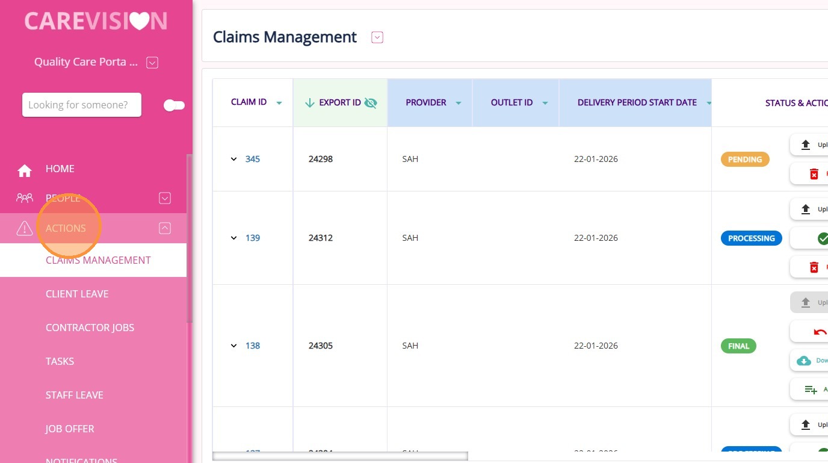This screenshot has height=463, width=828.
Task: Click the Actions warning triangle icon
Action: pyautogui.click(x=25, y=228)
